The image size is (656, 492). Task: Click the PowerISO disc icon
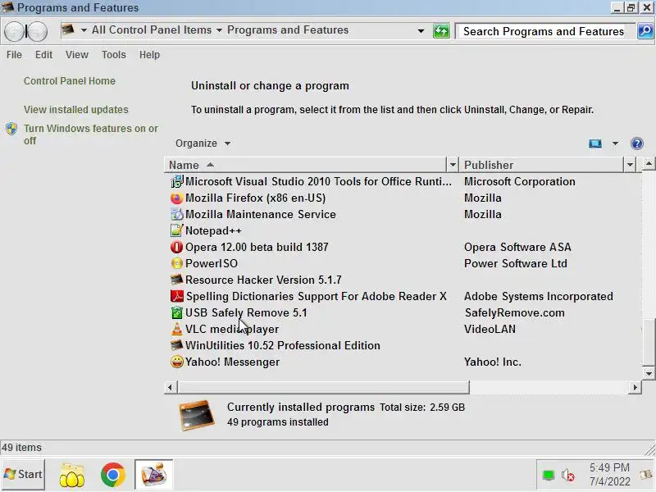coord(177,263)
